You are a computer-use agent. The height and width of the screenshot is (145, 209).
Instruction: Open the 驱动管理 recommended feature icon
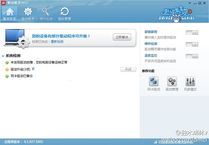pyautogui.click(x=172, y=81)
